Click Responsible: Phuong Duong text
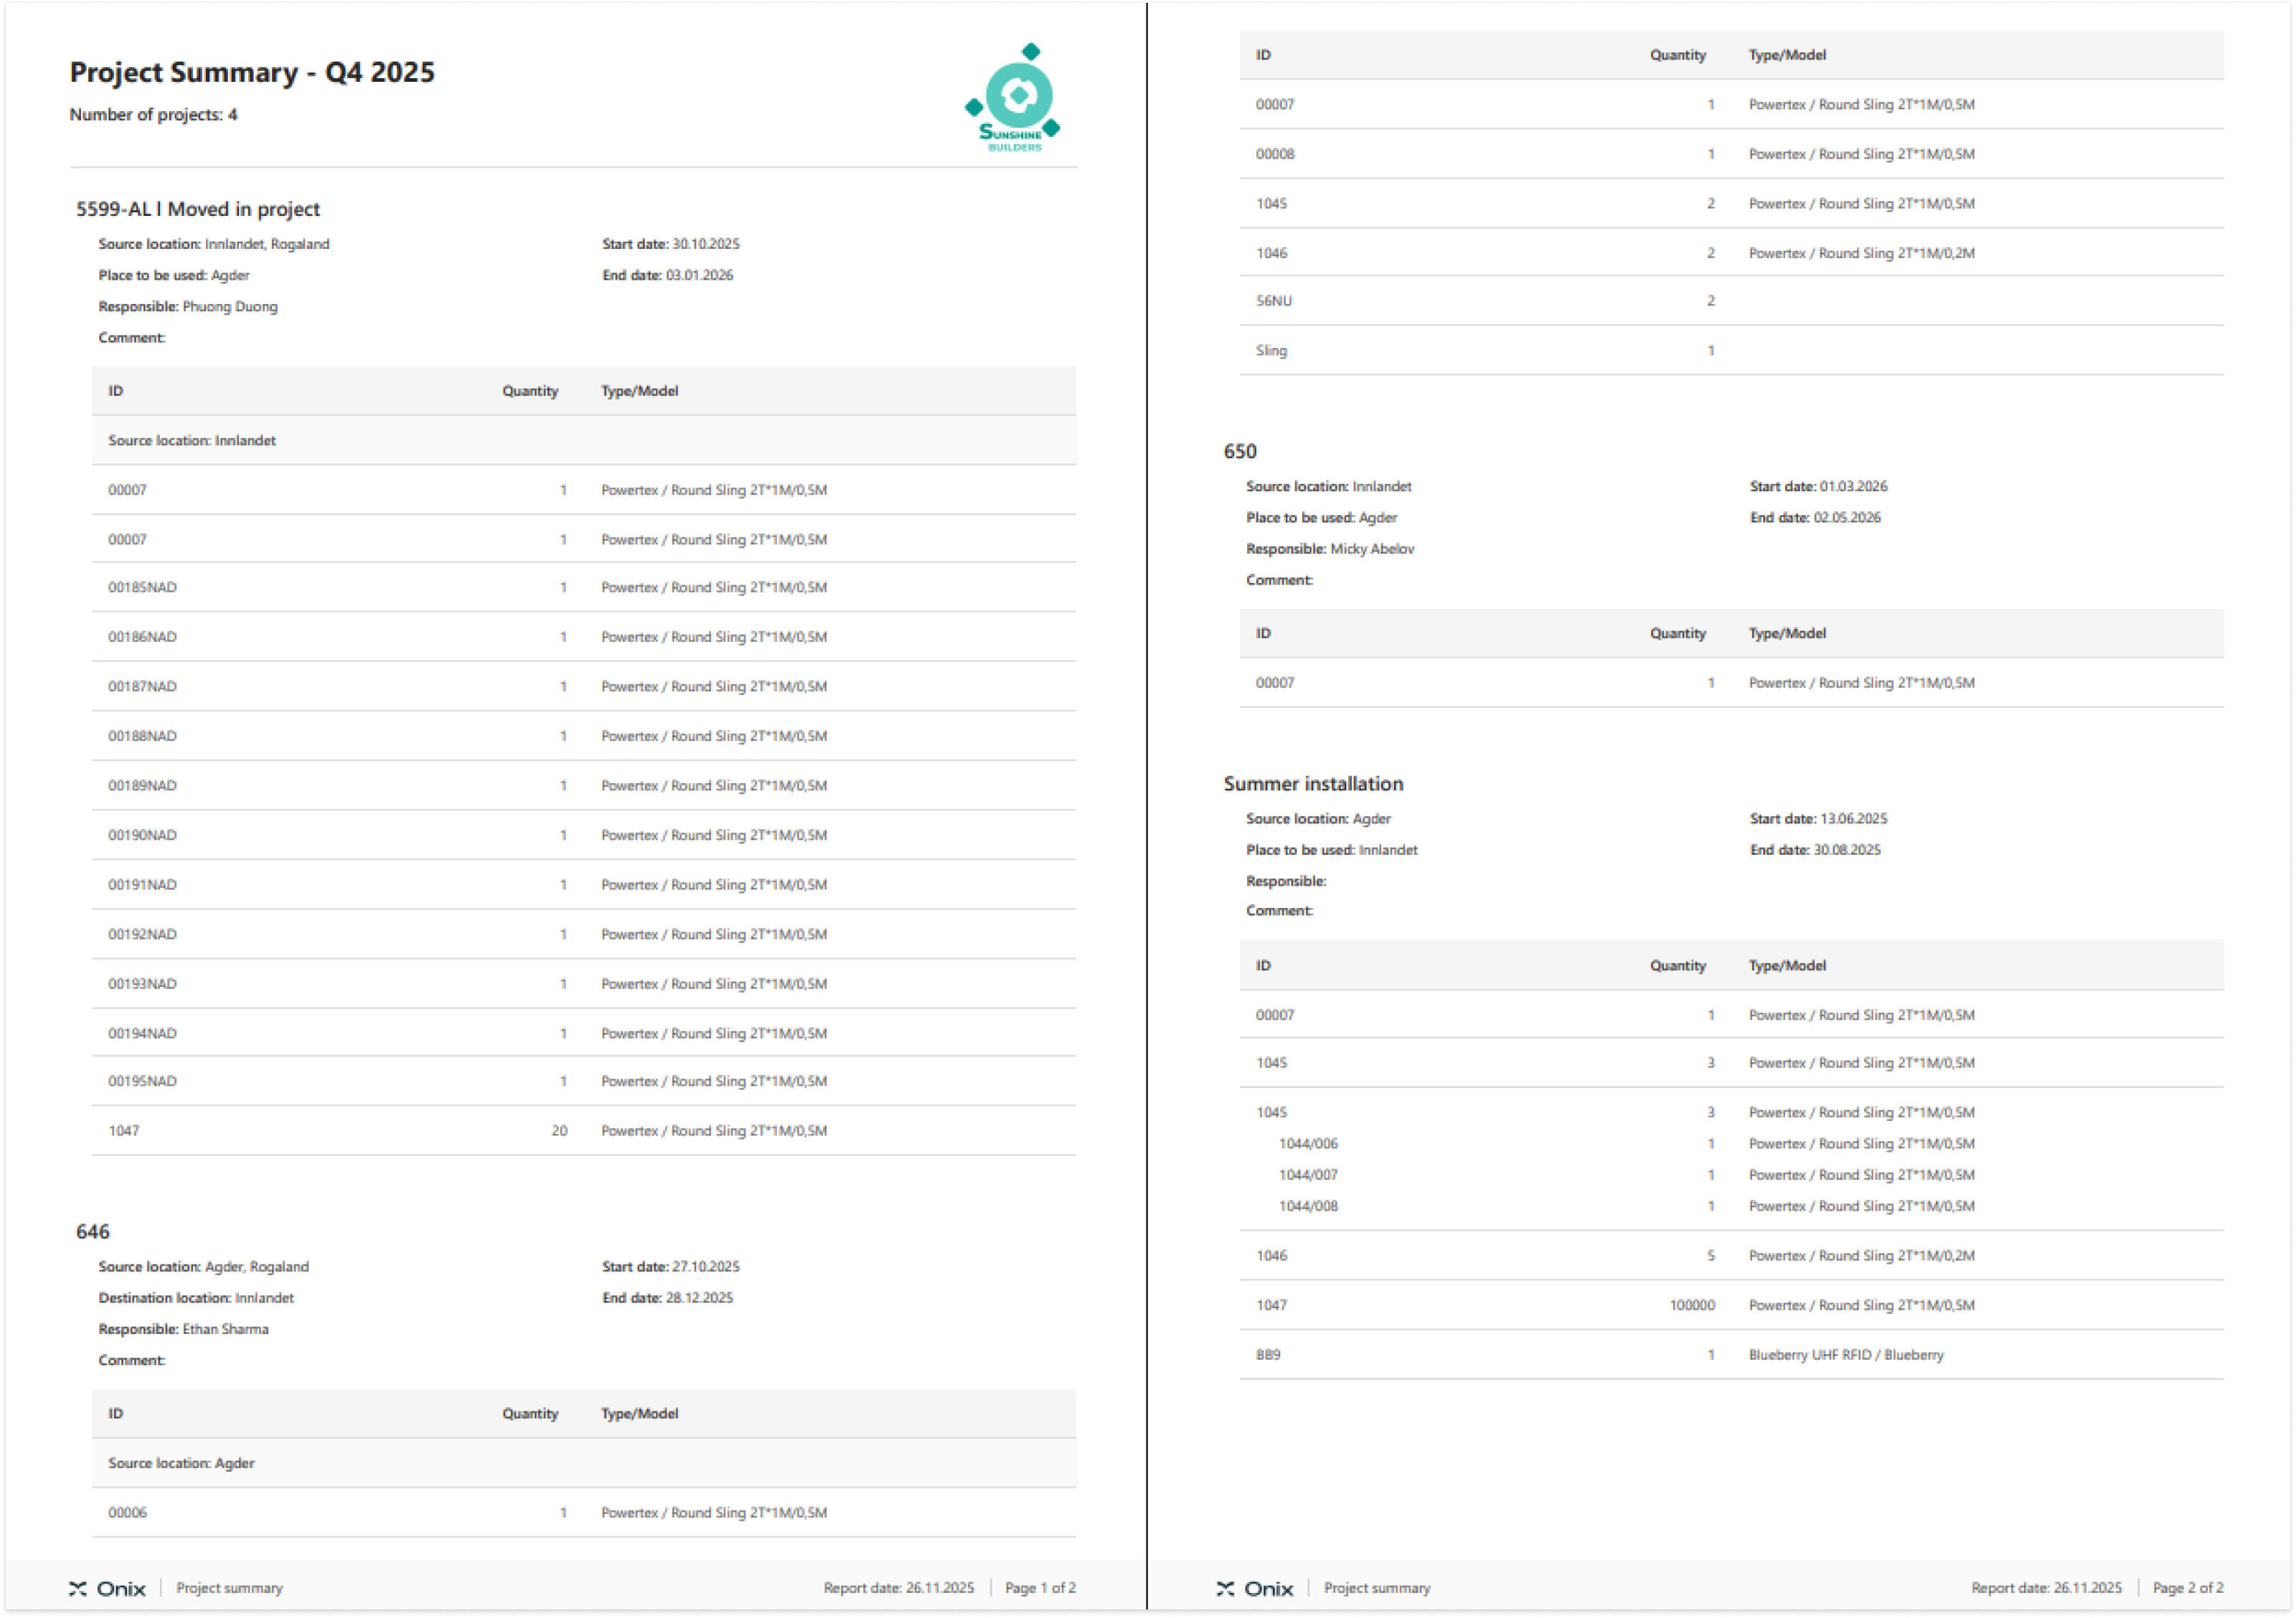This screenshot has height=1618, width=2296. click(188, 307)
